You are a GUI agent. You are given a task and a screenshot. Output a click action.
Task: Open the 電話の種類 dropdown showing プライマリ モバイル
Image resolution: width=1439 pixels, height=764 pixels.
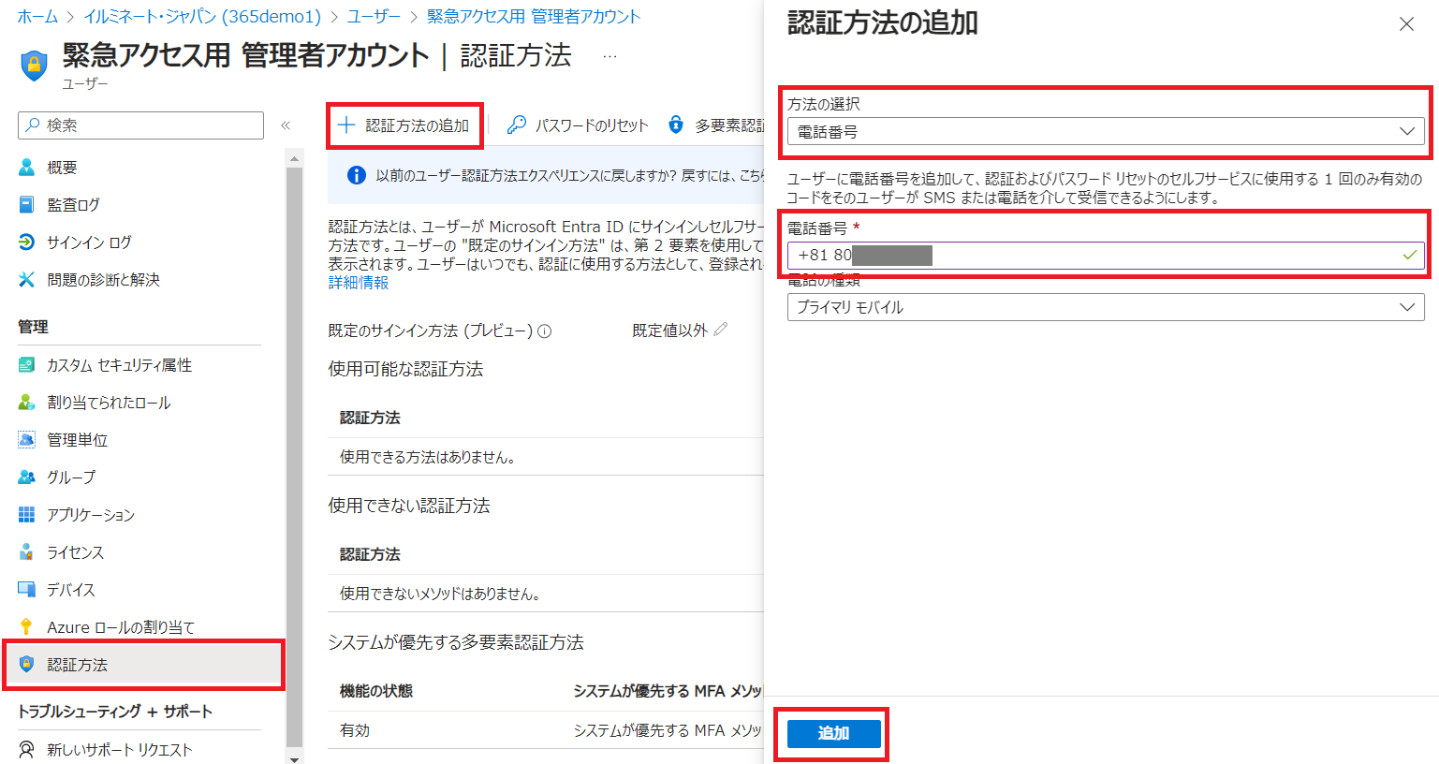[1106, 307]
